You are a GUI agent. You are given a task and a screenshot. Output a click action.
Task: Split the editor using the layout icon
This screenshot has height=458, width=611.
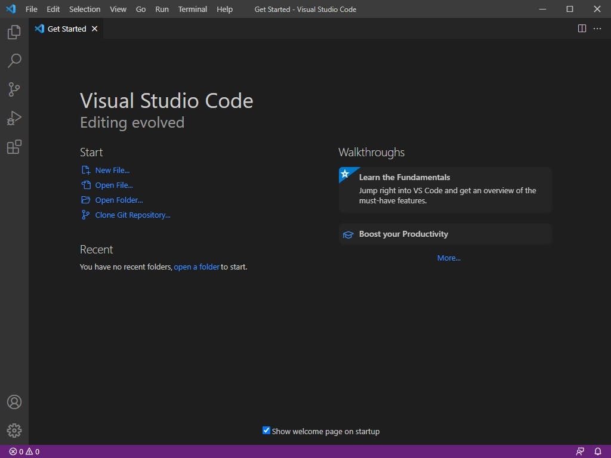click(x=581, y=28)
